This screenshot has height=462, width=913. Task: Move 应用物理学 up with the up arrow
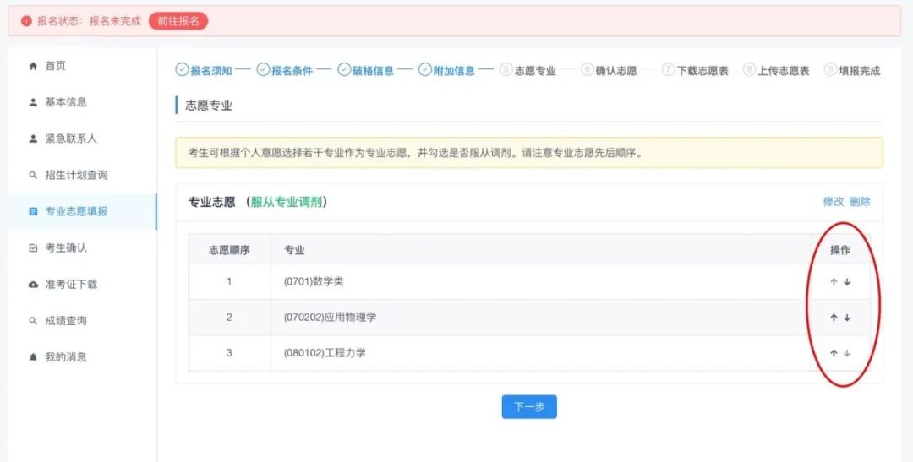tap(834, 318)
